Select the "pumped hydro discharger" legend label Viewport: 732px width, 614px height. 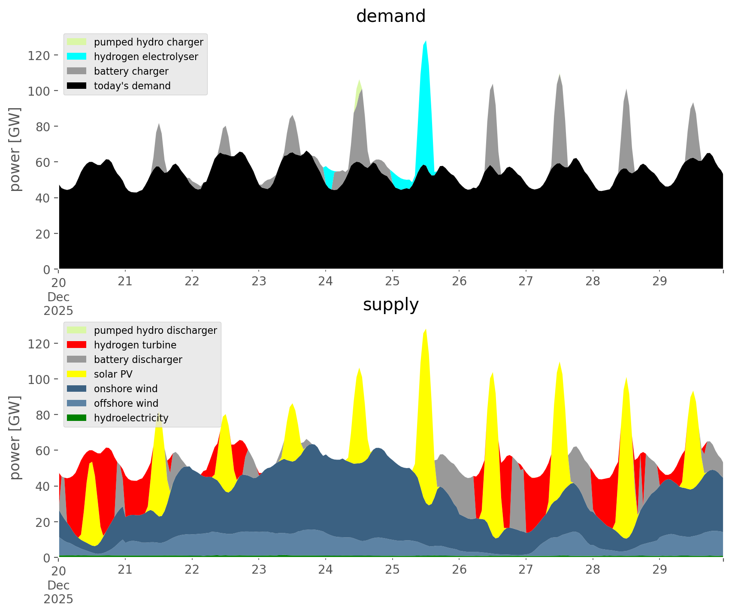coord(155,330)
